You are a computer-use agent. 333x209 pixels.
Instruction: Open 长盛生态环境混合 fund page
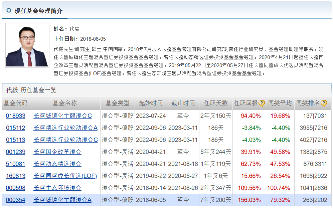click(x=57, y=188)
